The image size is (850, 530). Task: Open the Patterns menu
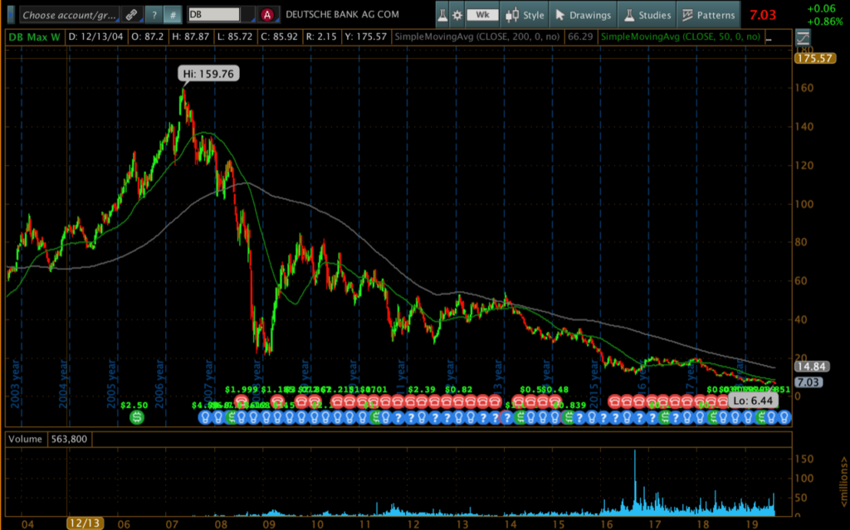tap(709, 15)
